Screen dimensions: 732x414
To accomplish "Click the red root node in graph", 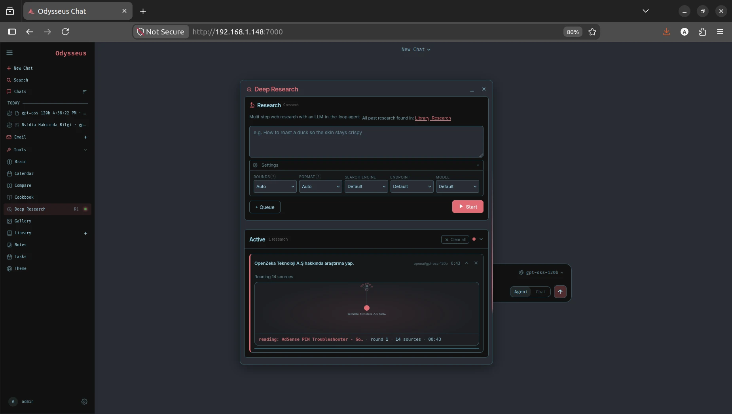I will 367,308.
